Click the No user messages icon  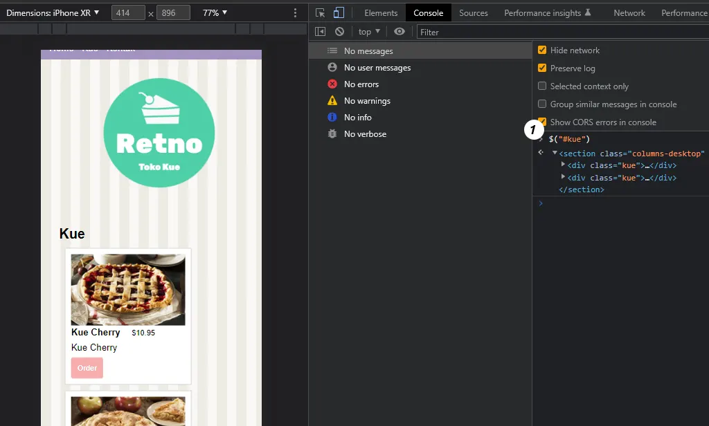click(332, 67)
